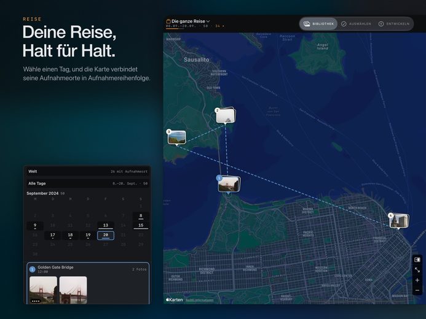The image size is (426, 319).
Task: Click the 'Golden Gate Bridge' stop title
Action: click(55, 267)
